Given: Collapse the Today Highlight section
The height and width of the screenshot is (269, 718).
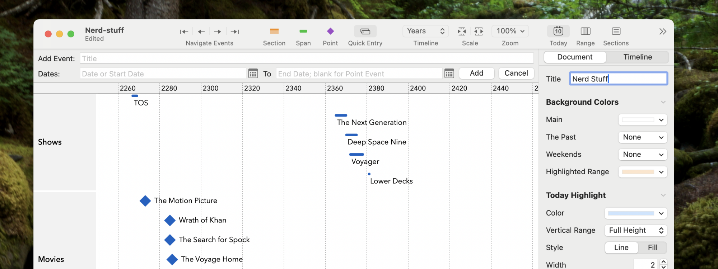Looking at the screenshot, I should pyautogui.click(x=663, y=195).
